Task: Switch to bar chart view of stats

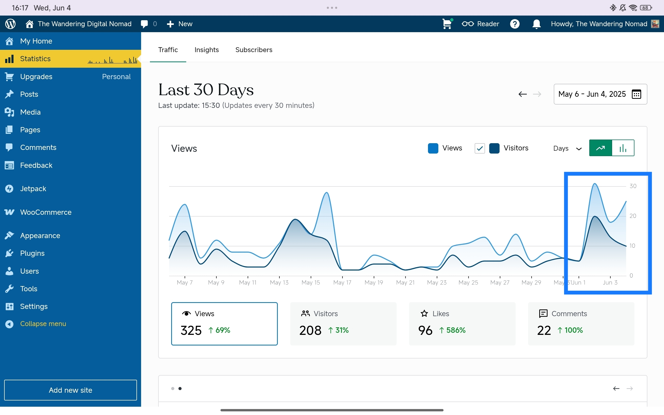Action: pyautogui.click(x=623, y=148)
